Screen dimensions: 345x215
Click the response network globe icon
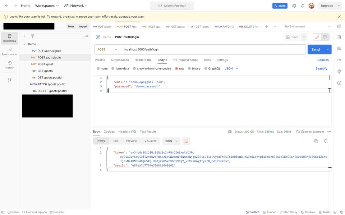(x=230, y=132)
